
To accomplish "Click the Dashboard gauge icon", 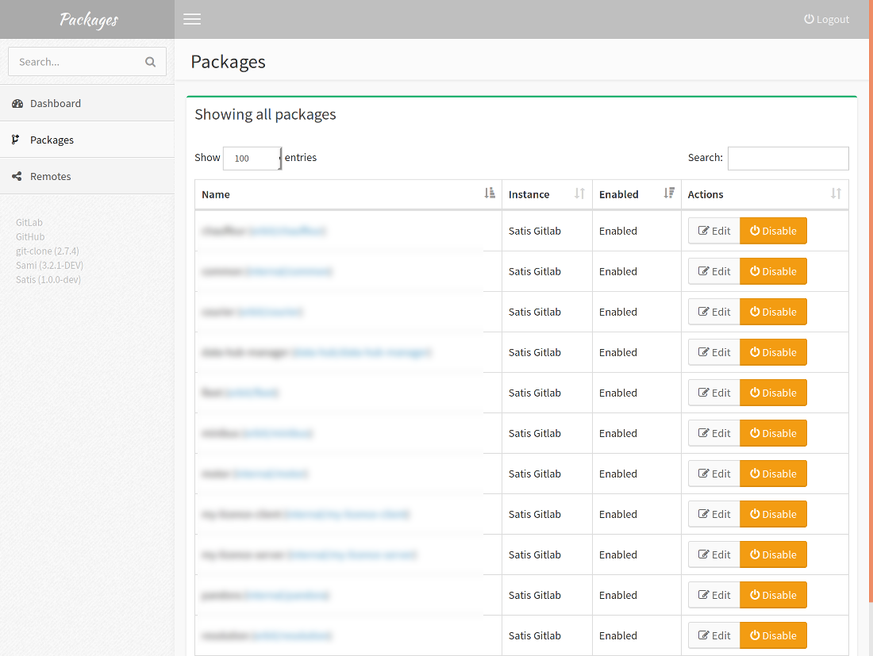I will point(17,104).
